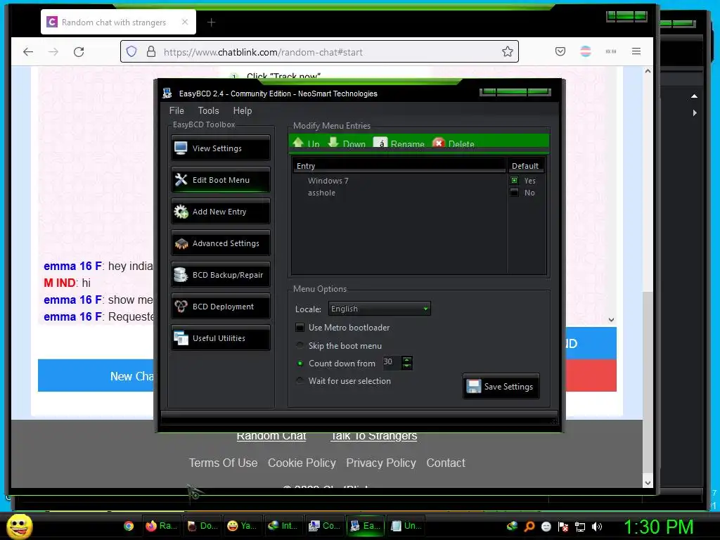Click the network tray icon
The image size is (720, 540).
coord(580,527)
